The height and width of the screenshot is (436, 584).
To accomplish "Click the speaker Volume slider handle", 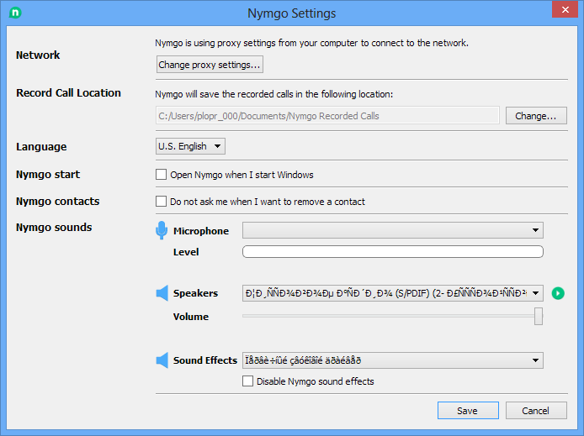I will coord(539,316).
